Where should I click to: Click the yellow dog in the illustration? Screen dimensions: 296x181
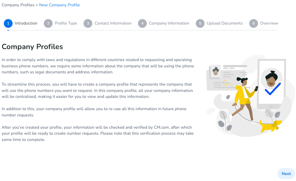coord(270,125)
